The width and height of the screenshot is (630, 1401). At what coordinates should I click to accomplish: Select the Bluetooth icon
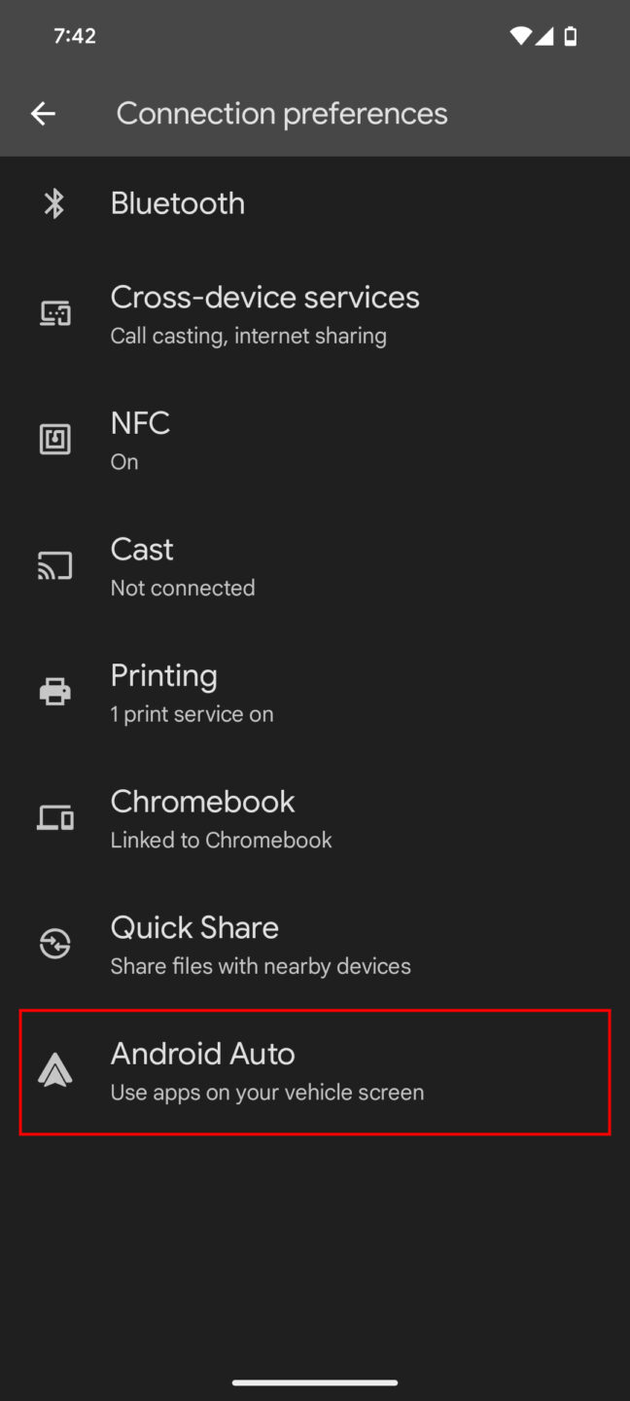point(54,203)
